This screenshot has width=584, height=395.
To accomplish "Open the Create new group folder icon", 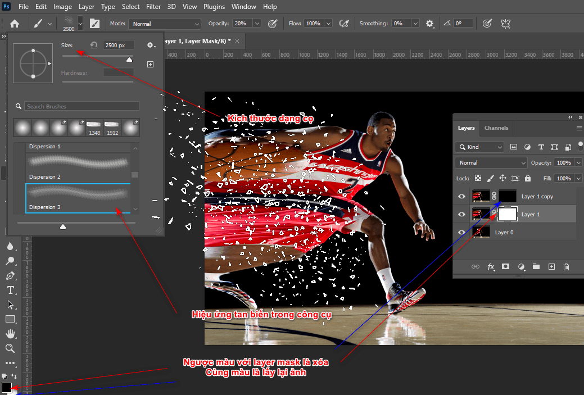I will 536,267.
